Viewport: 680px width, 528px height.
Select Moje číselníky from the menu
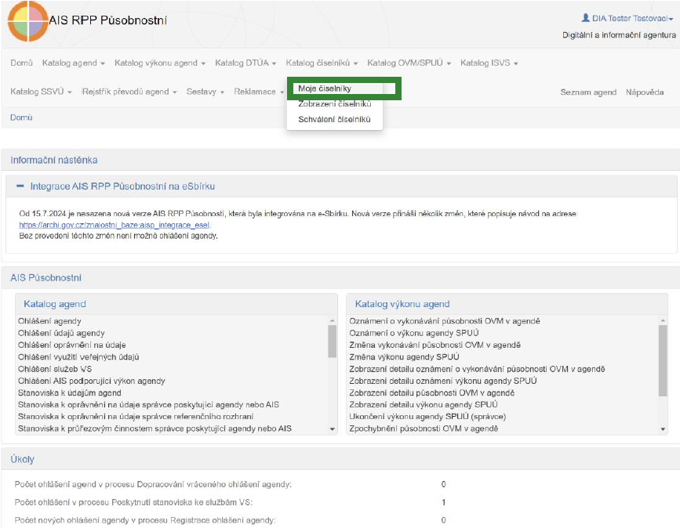click(324, 89)
